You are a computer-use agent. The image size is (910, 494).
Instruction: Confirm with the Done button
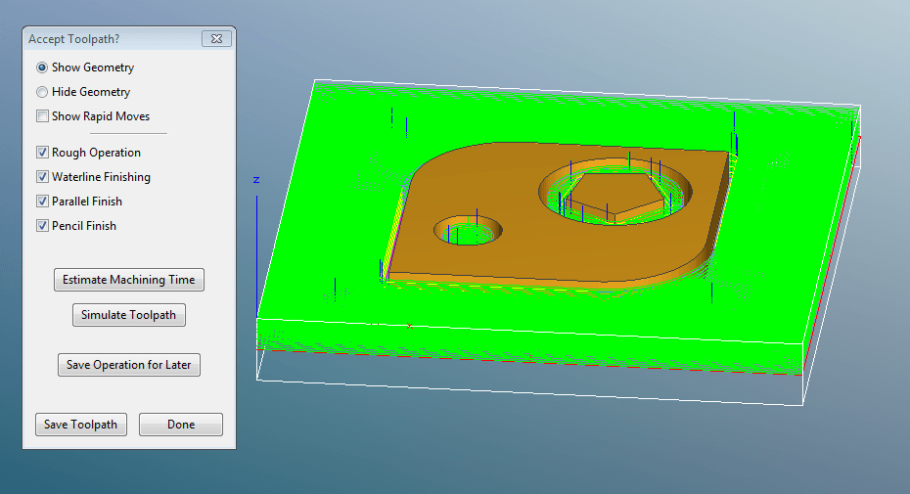(181, 425)
